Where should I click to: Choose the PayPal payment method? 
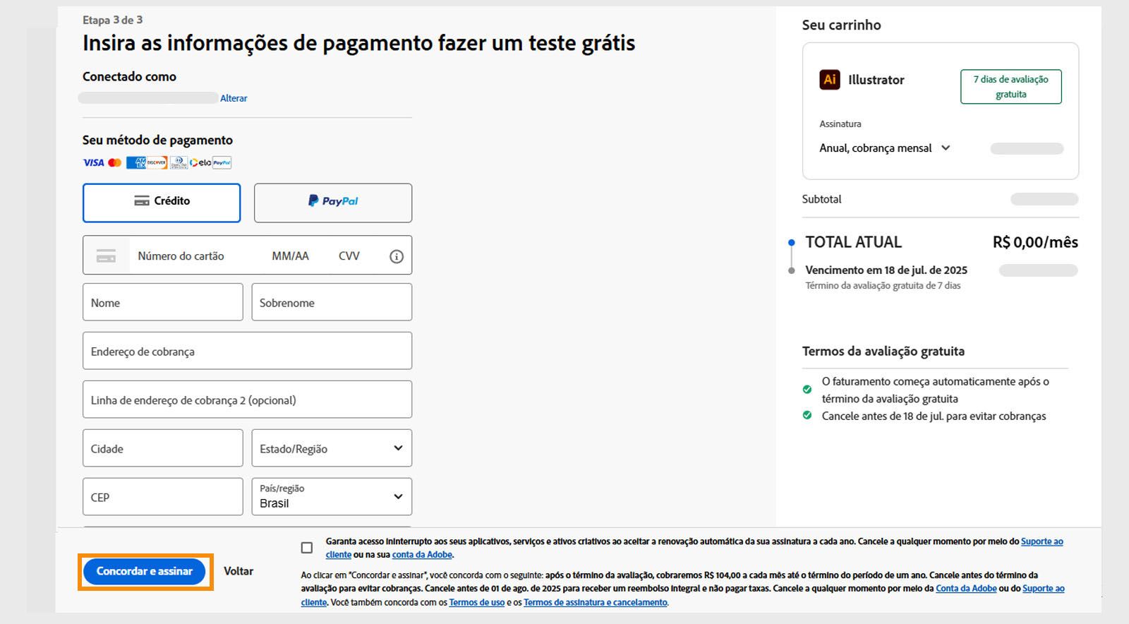pos(333,203)
